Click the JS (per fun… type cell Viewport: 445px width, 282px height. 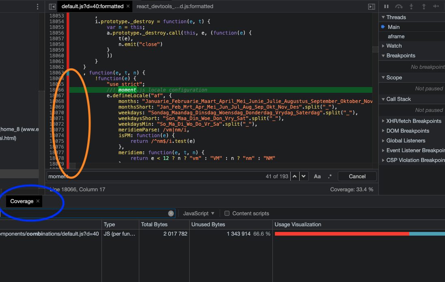(x=119, y=234)
